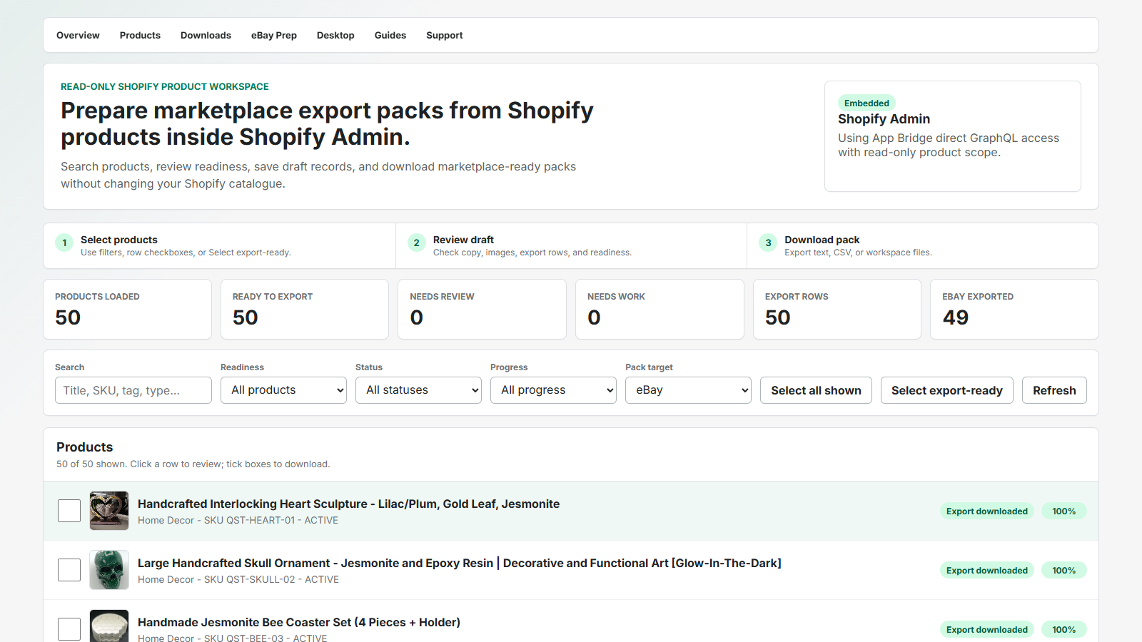1142x642 pixels.
Task: Click the 100% badge on Heart Sculpture row
Action: [x=1063, y=511]
